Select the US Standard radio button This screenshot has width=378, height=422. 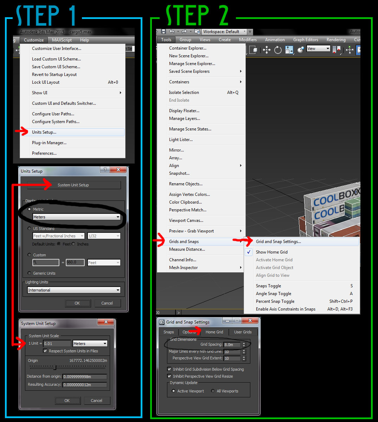pos(29,229)
